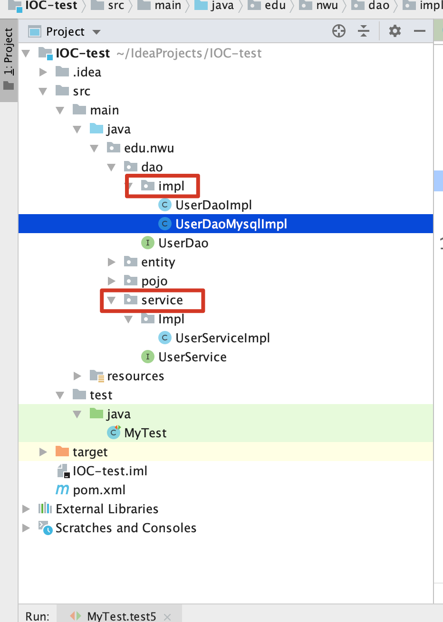Viewport: 443px width, 622px height.
Task: Expand the resources folder
Action: [x=77, y=376]
